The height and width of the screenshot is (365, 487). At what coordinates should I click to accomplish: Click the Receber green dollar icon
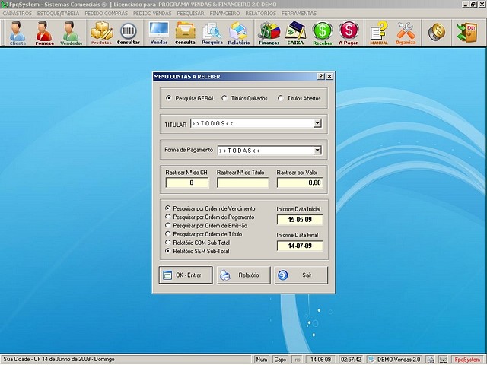323,33
